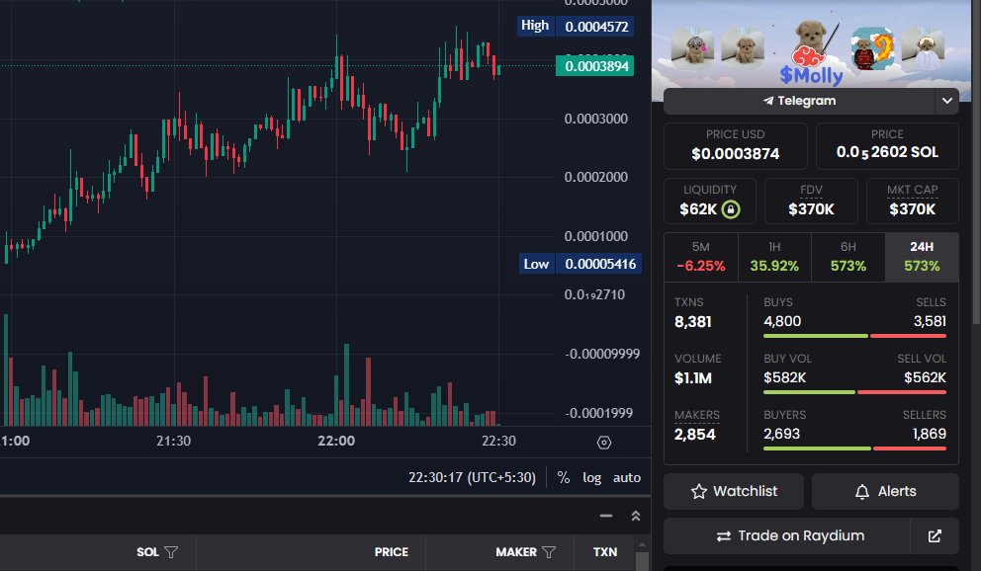Click the star icon on Watchlist
This screenshot has height=571, width=981.
click(x=699, y=492)
